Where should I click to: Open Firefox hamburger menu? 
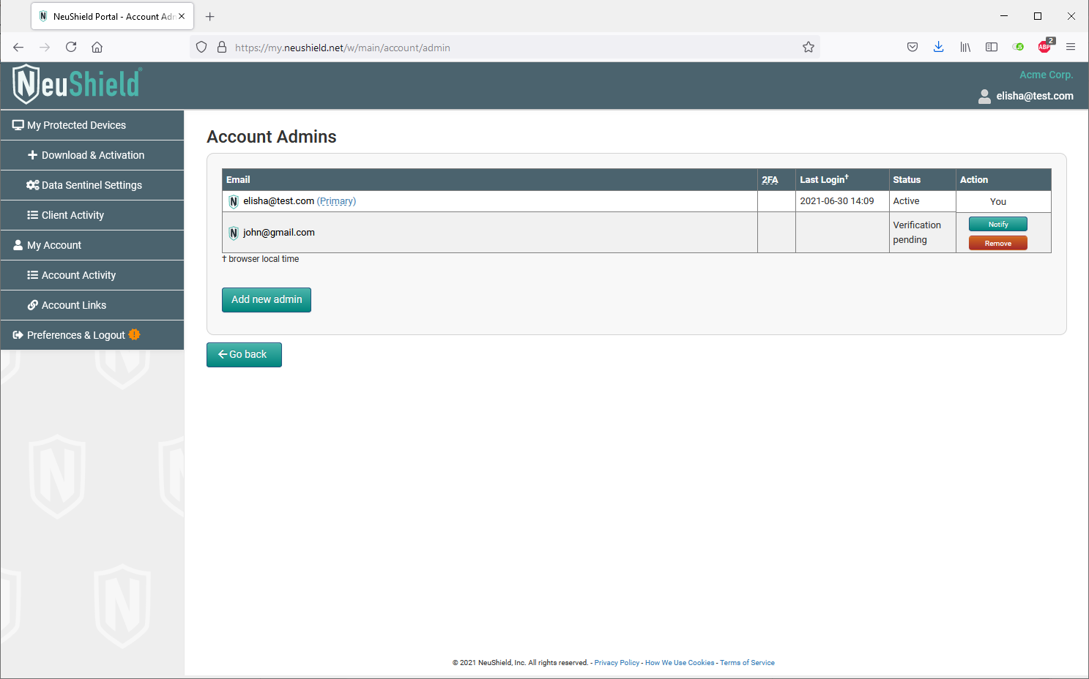pyautogui.click(x=1071, y=48)
